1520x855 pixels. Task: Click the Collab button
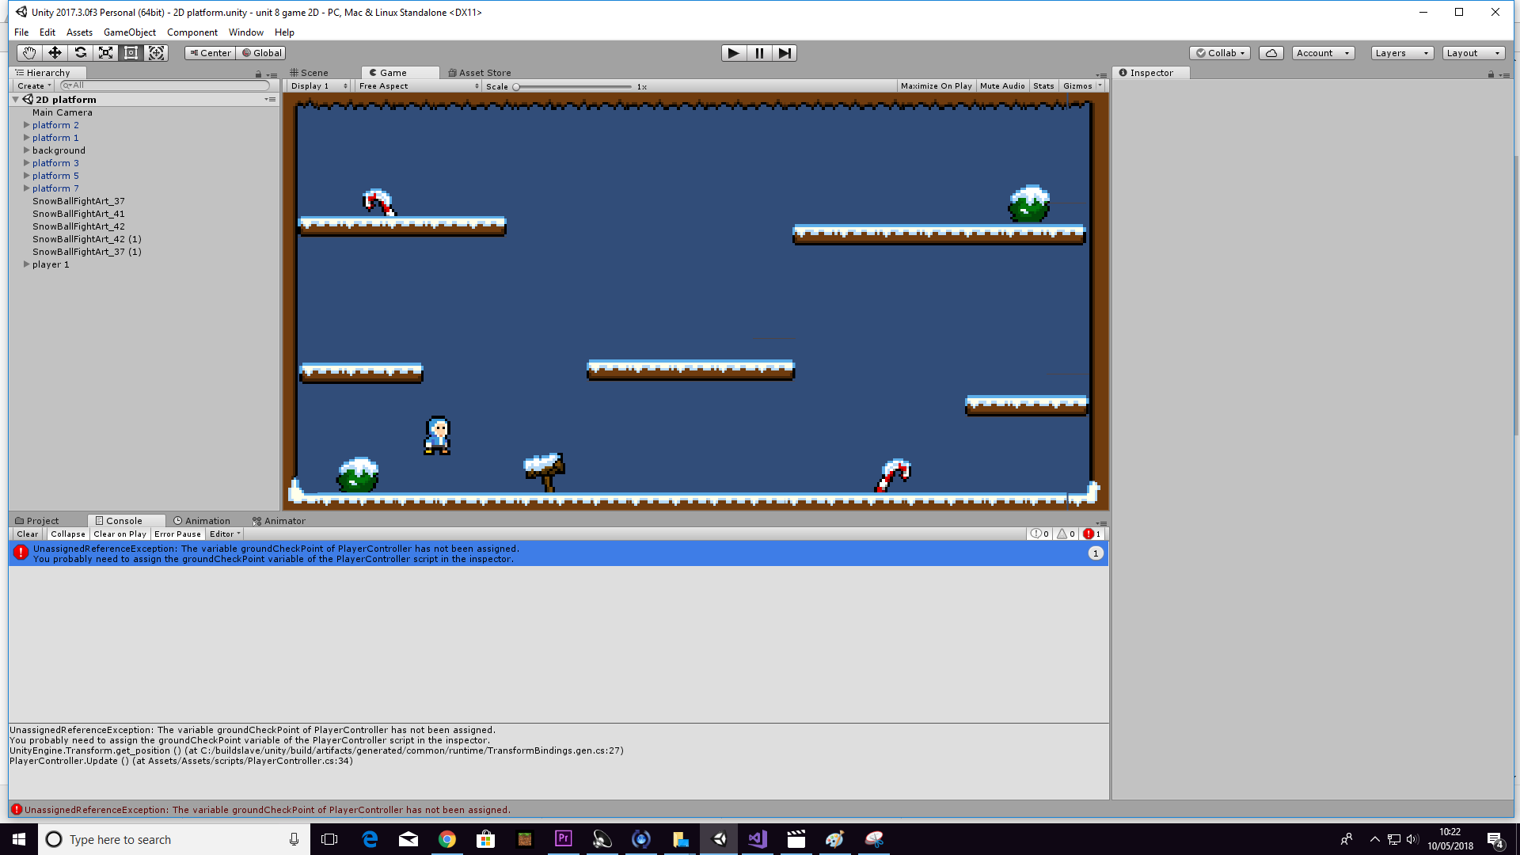pyautogui.click(x=1220, y=53)
